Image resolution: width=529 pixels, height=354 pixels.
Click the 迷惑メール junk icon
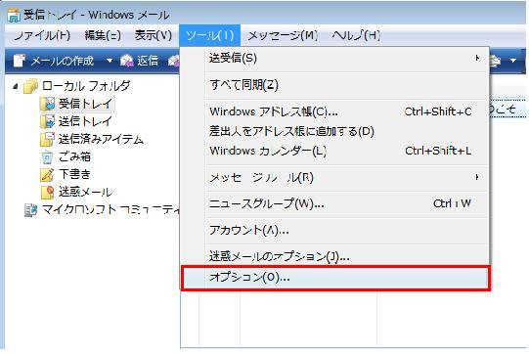pyautogui.click(x=47, y=193)
